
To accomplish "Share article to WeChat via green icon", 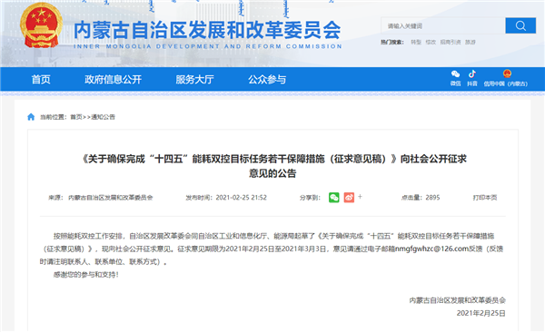I will (x=334, y=197).
